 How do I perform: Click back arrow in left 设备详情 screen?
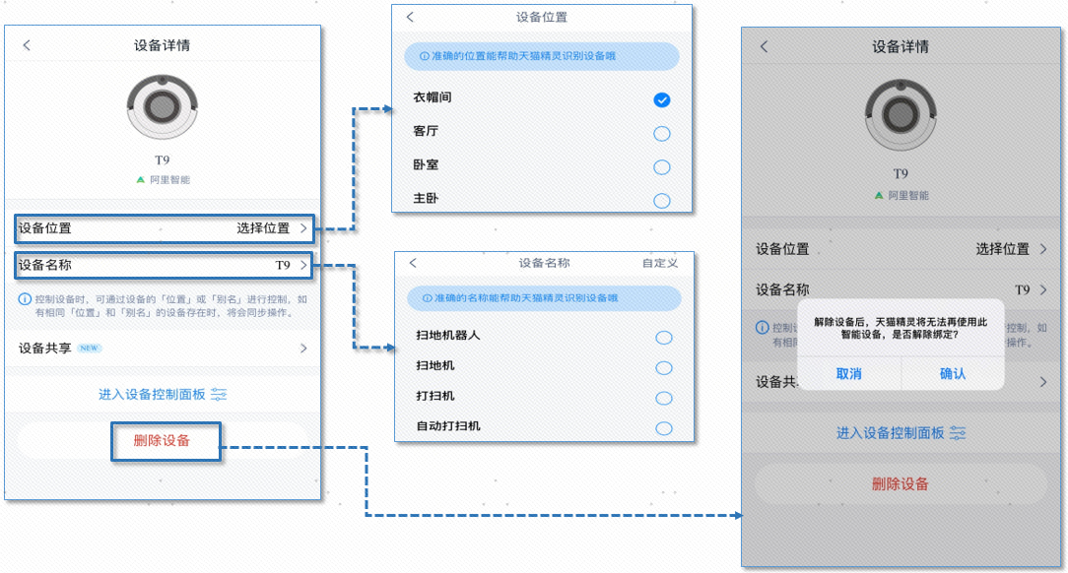(x=27, y=45)
